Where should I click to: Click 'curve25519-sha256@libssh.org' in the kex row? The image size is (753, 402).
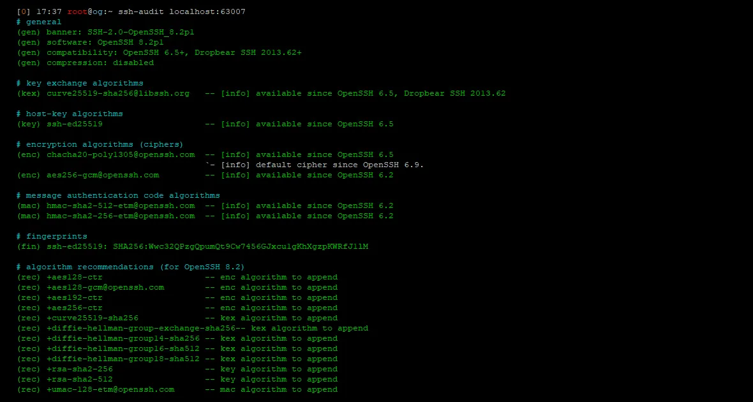click(117, 93)
